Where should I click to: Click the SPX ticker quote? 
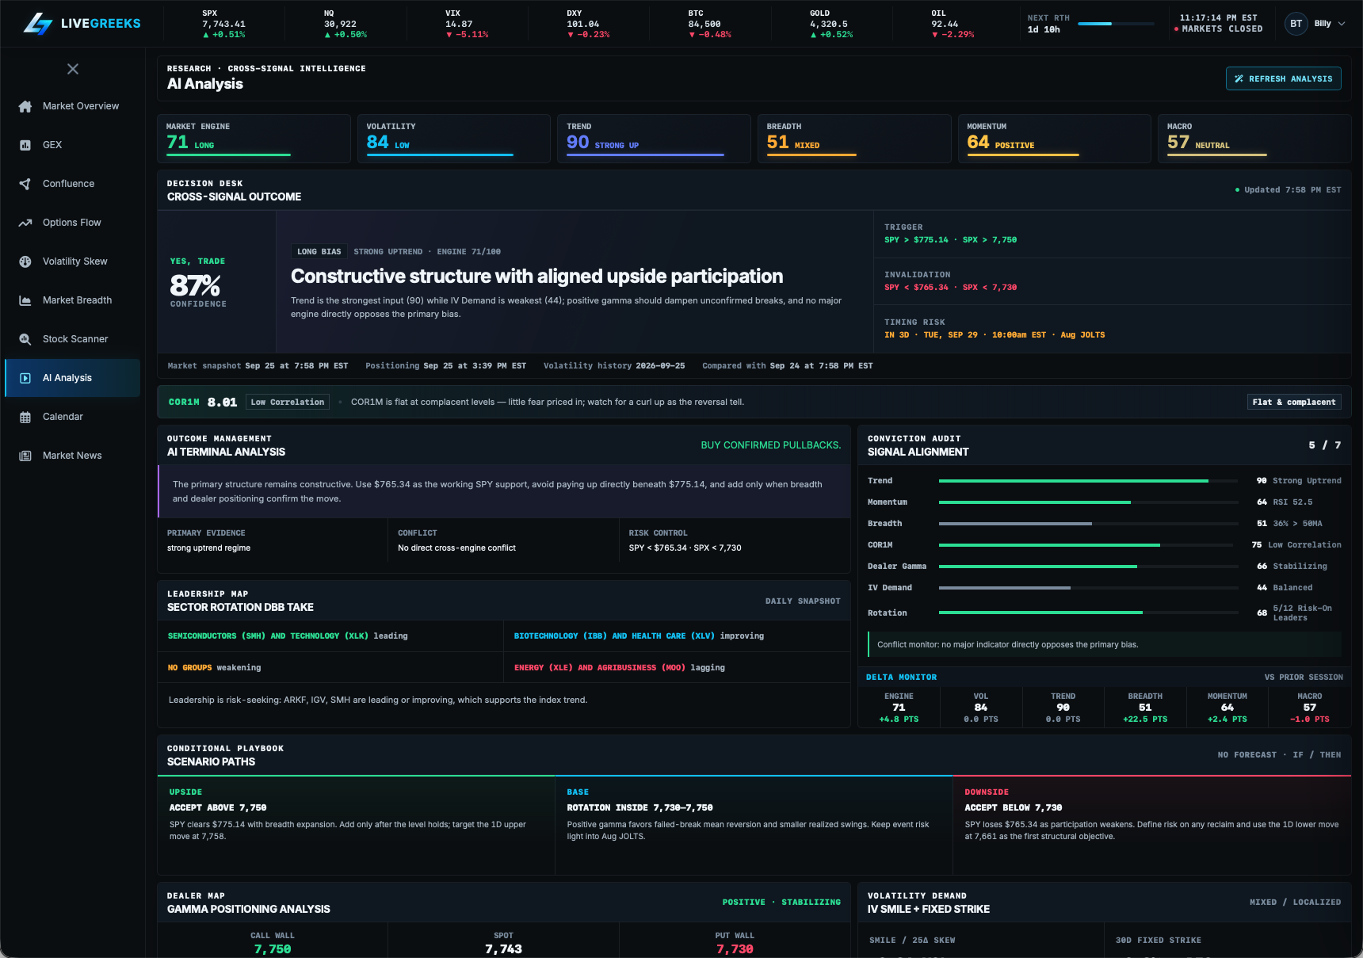point(224,24)
